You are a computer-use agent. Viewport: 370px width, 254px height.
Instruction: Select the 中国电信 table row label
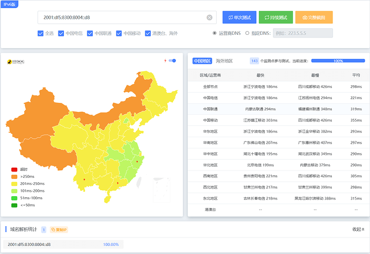point(210,98)
